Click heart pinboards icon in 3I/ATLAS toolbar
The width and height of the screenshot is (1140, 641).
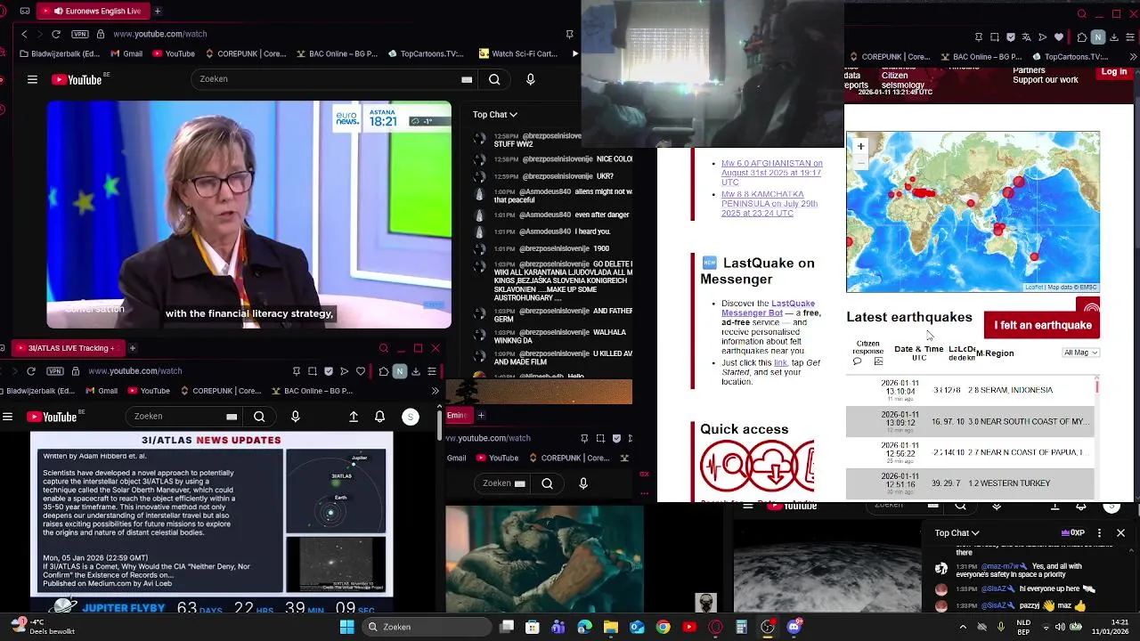tap(361, 371)
